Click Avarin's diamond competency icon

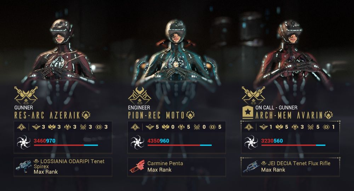[x=249, y=127]
